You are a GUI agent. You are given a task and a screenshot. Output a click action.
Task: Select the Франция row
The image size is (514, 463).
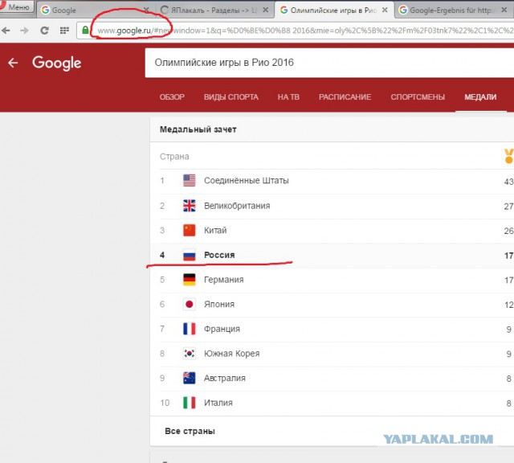[x=332, y=330]
